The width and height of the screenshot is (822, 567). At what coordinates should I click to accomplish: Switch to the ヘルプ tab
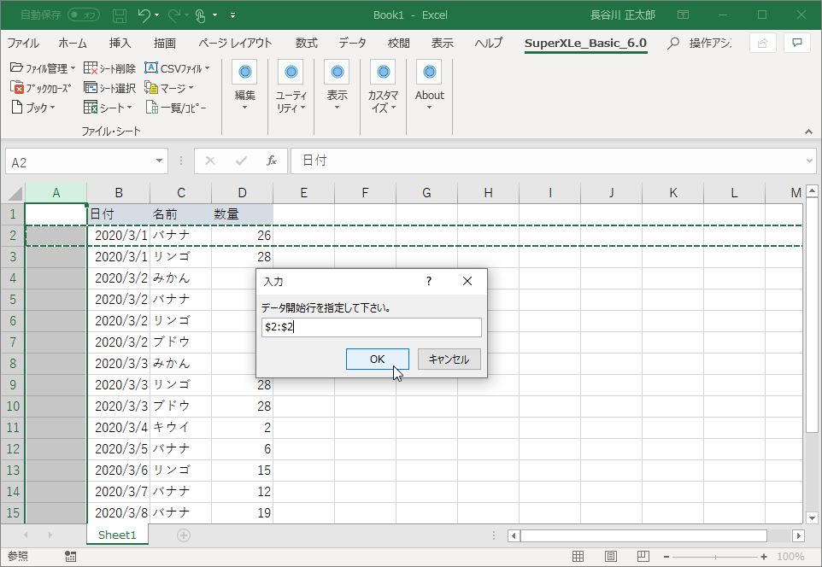pos(489,43)
